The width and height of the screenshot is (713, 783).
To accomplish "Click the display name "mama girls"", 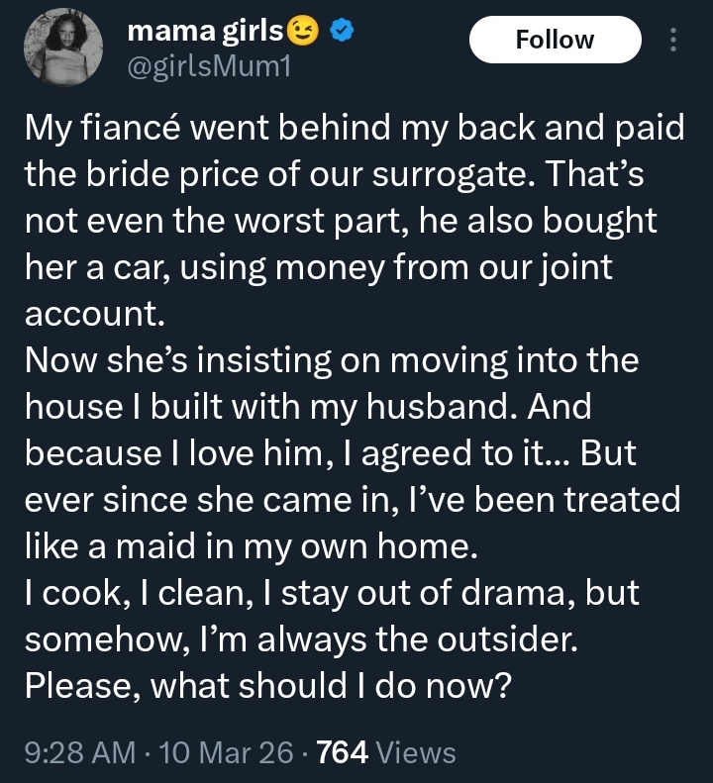I will pos(205,33).
